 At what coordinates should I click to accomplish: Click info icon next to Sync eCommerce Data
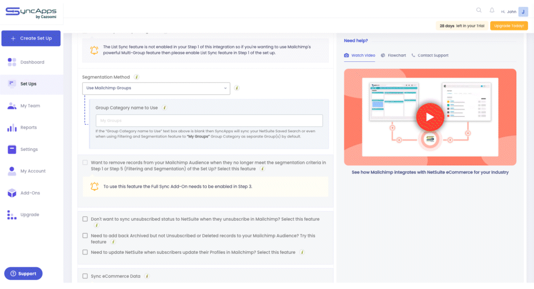tap(147, 276)
